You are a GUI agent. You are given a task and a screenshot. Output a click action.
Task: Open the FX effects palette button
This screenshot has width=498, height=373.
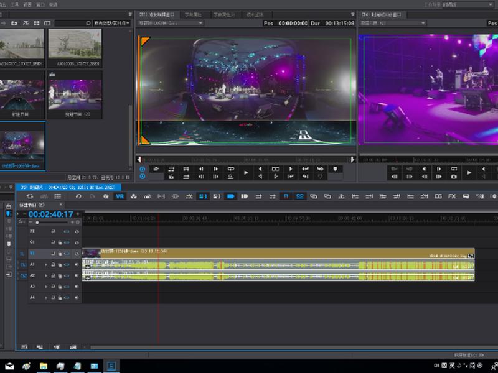tap(452, 196)
